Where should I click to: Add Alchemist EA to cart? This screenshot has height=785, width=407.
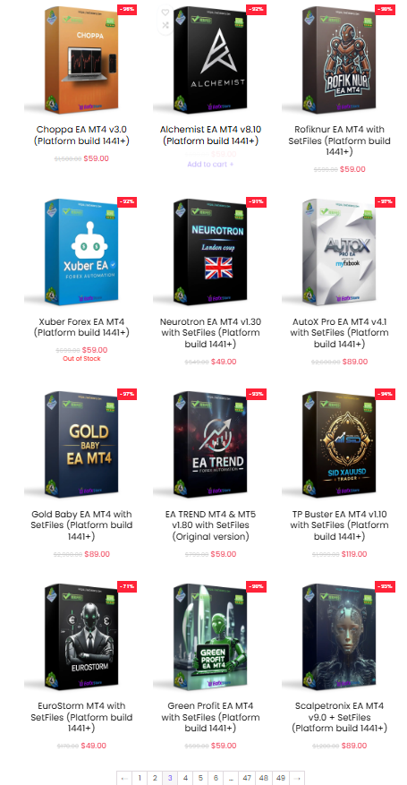point(210,164)
